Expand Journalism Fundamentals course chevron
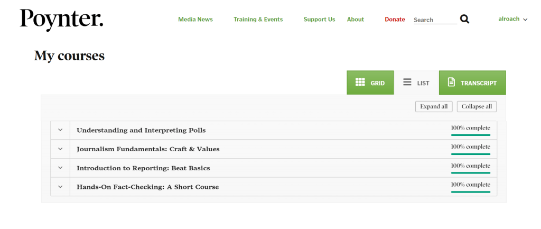 (60, 149)
